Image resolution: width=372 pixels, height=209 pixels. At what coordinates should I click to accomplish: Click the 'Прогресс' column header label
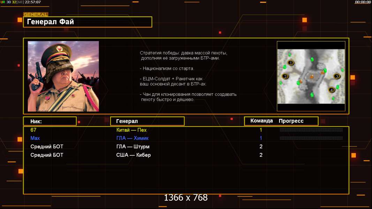[x=291, y=121]
